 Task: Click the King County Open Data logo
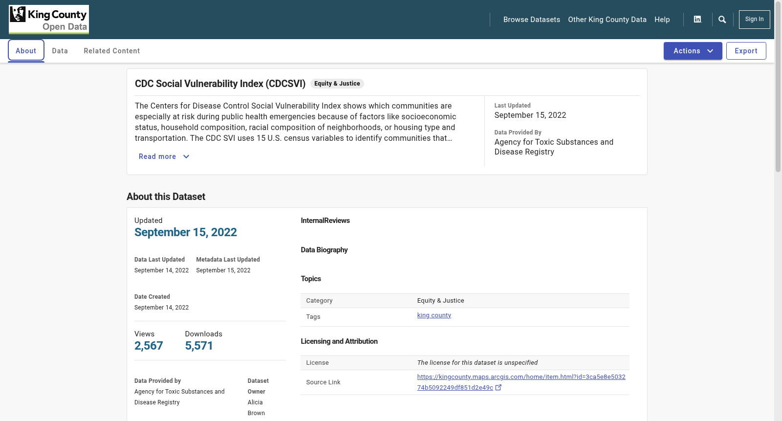(49, 20)
